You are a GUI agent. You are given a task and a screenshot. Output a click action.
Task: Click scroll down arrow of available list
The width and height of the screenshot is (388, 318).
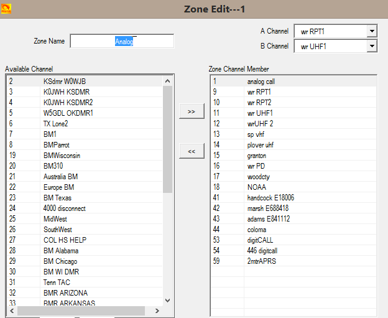(x=167, y=301)
